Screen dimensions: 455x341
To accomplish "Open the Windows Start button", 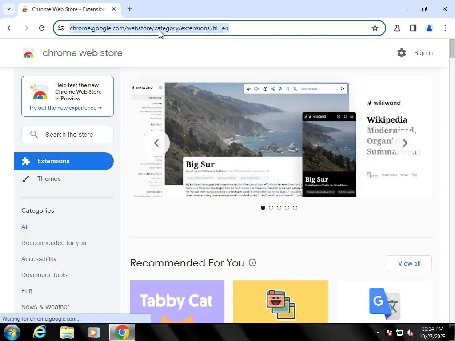I will (x=12, y=332).
